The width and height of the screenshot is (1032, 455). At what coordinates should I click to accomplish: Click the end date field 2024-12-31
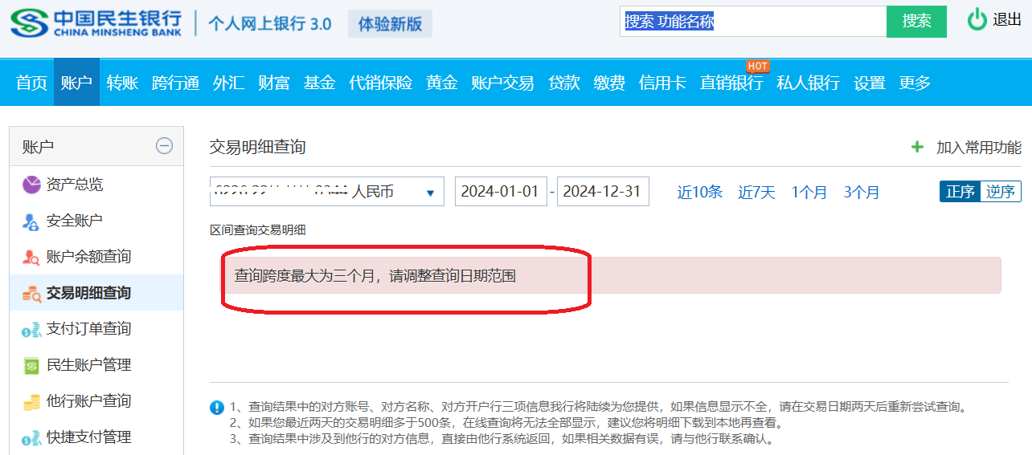(602, 192)
